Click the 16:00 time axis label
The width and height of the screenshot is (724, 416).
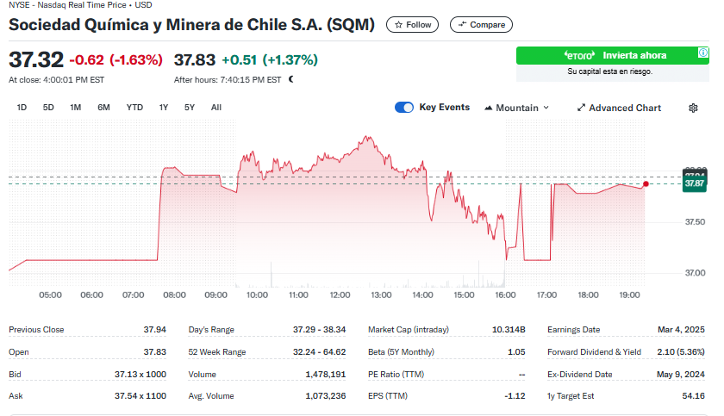505,295
